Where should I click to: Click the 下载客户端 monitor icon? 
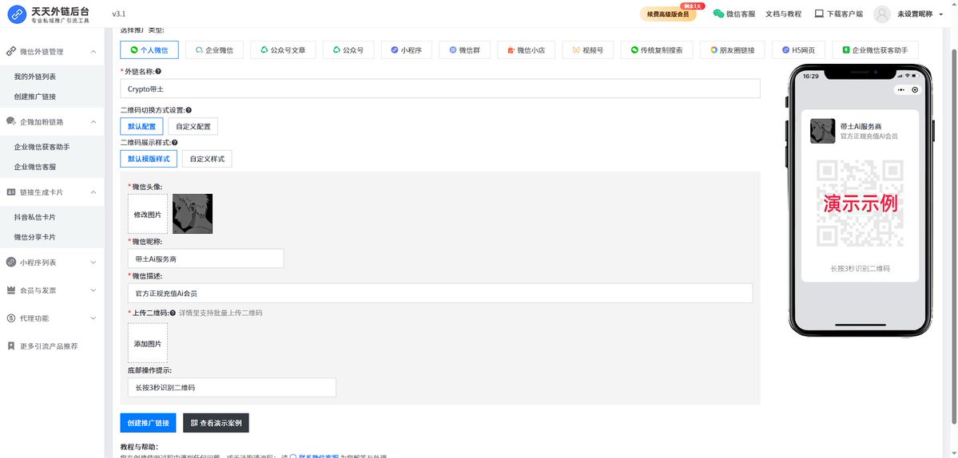(819, 14)
